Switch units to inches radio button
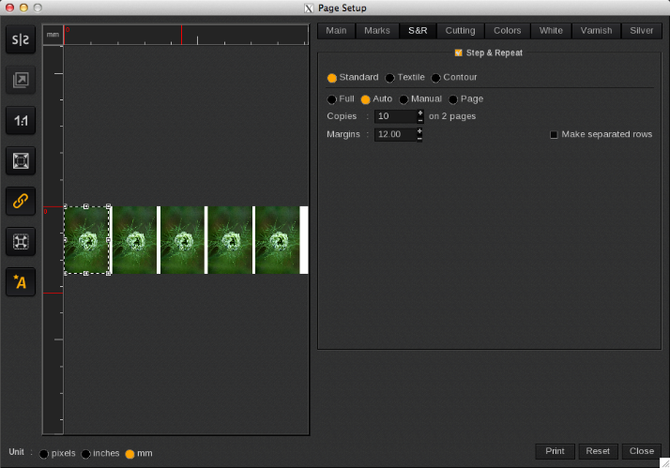The image size is (670, 468). click(86, 454)
